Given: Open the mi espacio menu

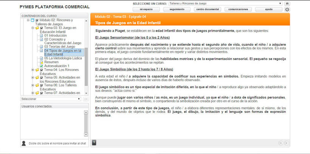Looking at the screenshot, I should pyautogui.click(x=146, y=9).
